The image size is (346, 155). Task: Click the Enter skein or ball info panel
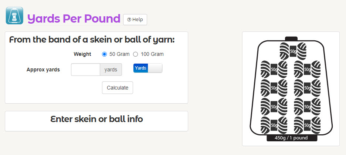tap(96, 121)
